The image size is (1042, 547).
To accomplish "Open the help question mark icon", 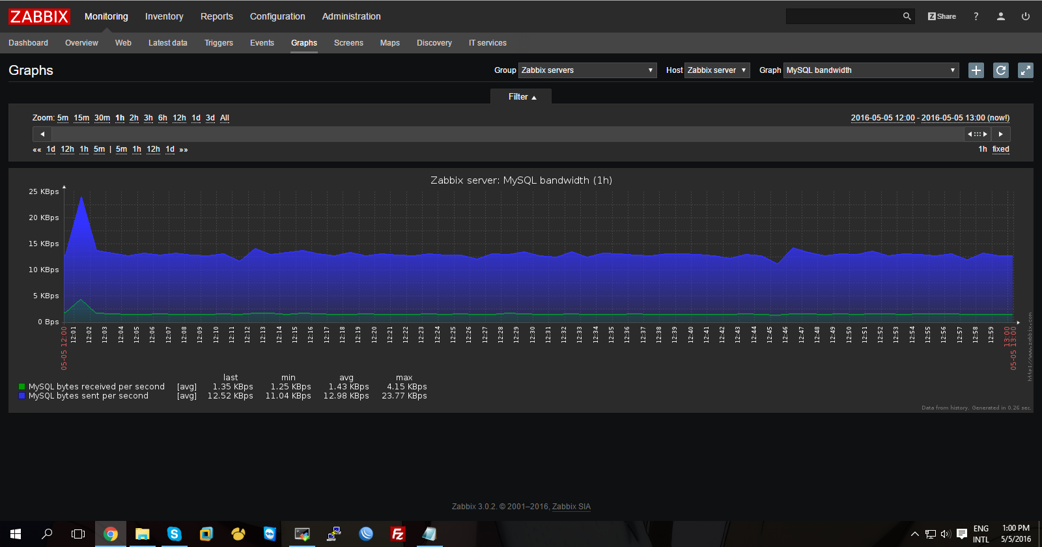I will click(976, 16).
